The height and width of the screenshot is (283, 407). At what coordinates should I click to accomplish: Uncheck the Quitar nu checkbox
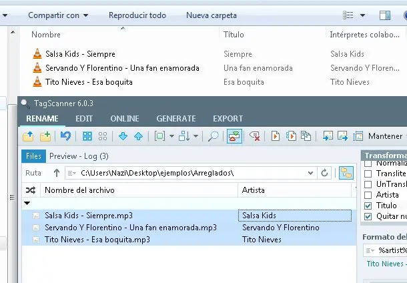[x=368, y=216]
